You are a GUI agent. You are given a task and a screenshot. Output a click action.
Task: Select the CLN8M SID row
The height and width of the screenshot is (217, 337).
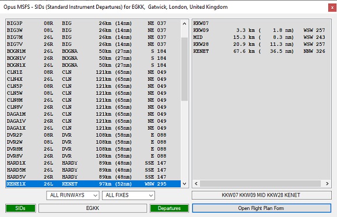tap(93, 100)
